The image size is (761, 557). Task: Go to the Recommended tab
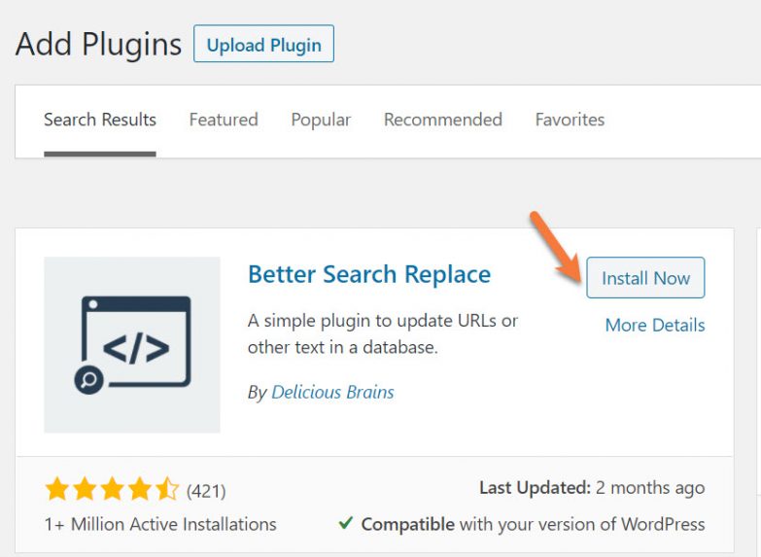(x=443, y=120)
